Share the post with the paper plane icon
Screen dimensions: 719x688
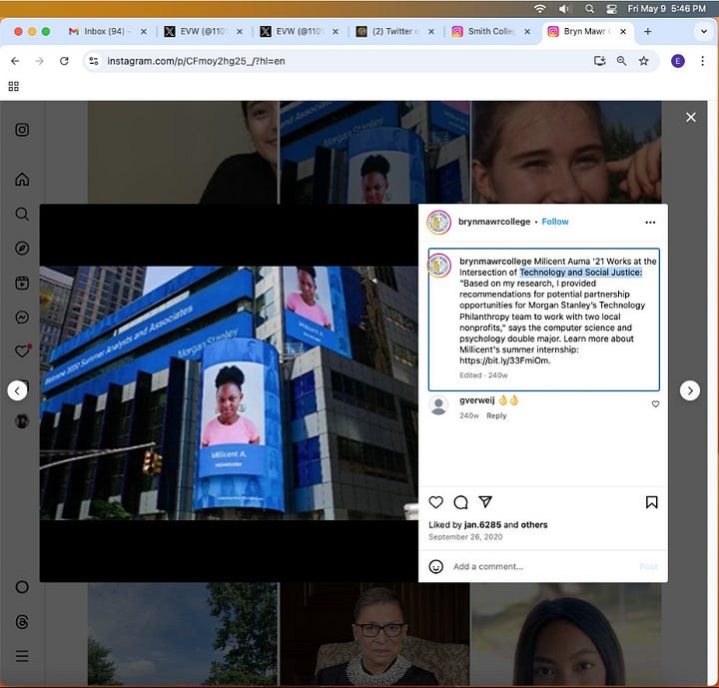point(485,502)
